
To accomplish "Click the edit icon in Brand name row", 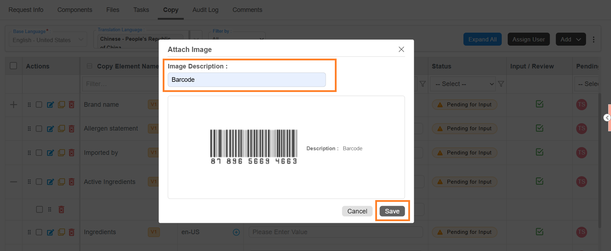I will [x=50, y=105].
